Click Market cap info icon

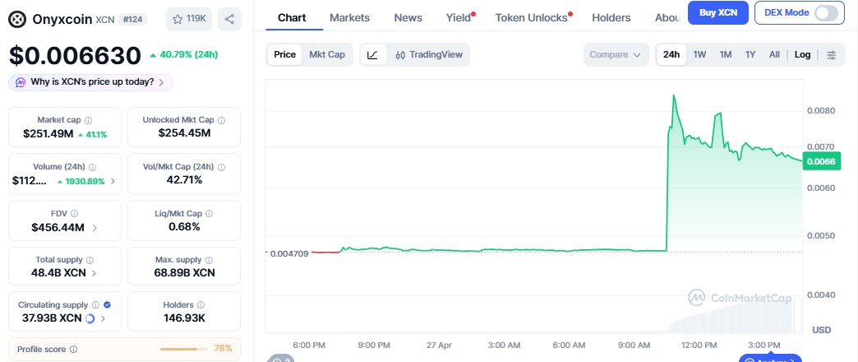[89, 120]
